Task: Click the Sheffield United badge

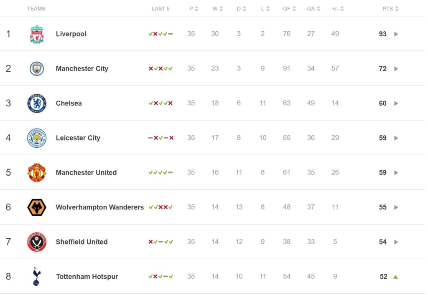Action: [x=37, y=242]
